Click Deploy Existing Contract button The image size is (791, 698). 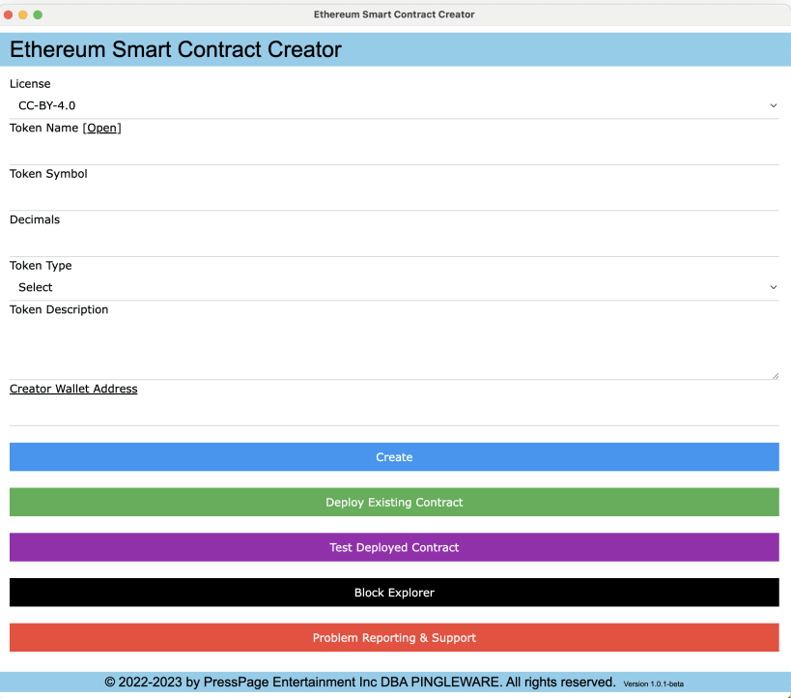[x=394, y=502]
